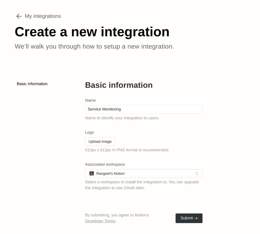The height and width of the screenshot is (234, 260).
Task: Submit the new integration form
Action: coord(189,218)
